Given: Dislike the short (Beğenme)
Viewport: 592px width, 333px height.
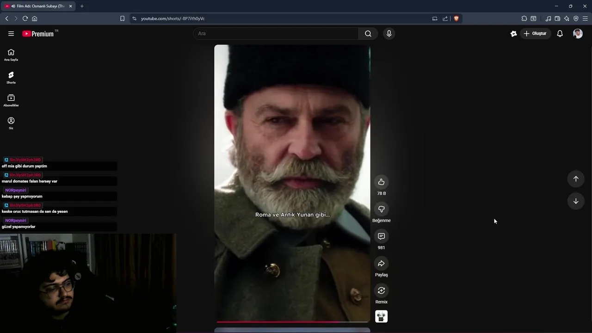Looking at the screenshot, I should pos(381,209).
